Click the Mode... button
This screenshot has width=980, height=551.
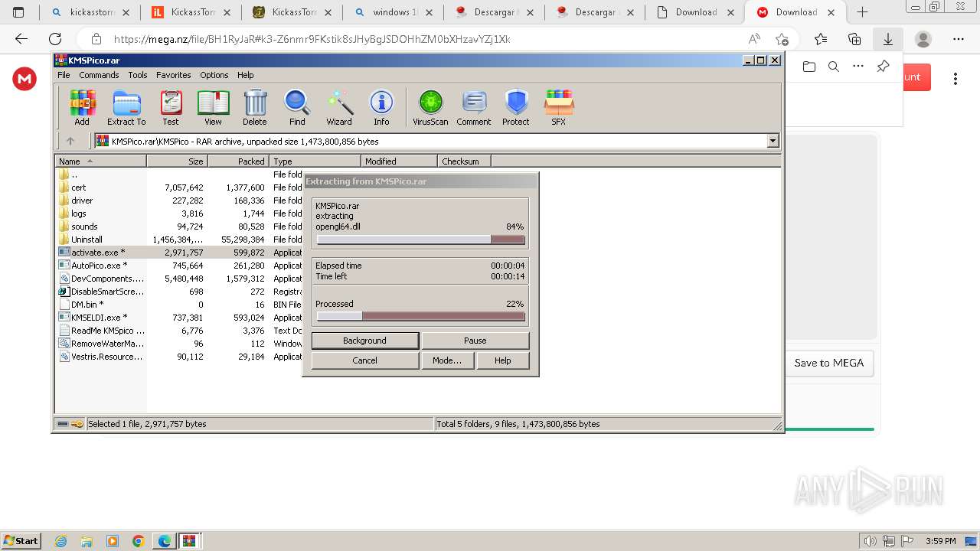pyautogui.click(x=447, y=360)
